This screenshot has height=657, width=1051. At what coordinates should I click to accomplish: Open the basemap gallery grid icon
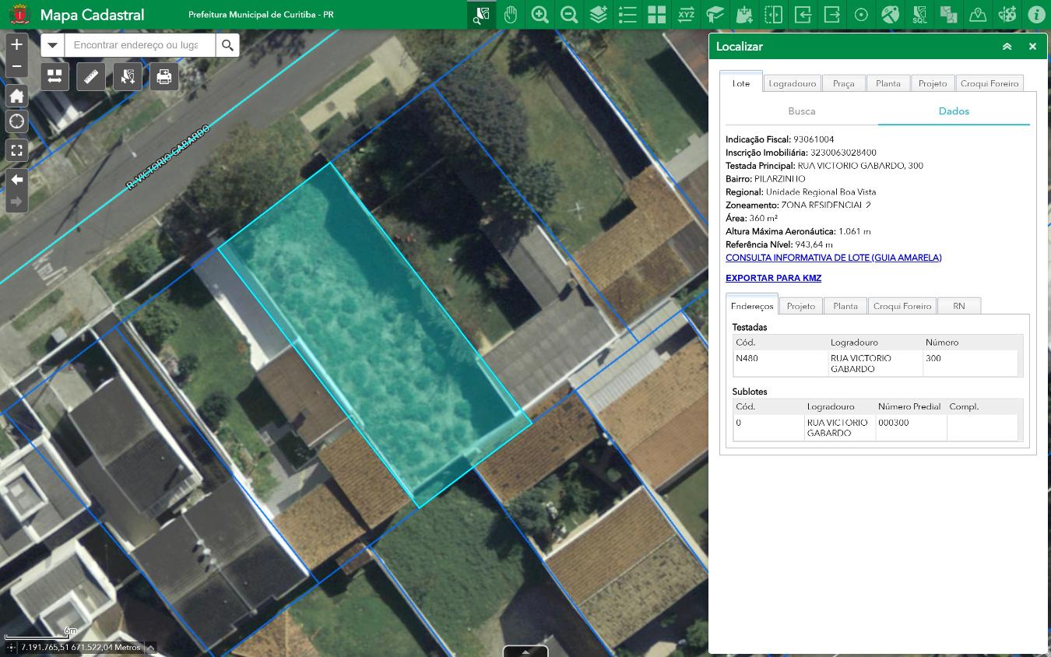pyautogui.click(x=656, y=15)
